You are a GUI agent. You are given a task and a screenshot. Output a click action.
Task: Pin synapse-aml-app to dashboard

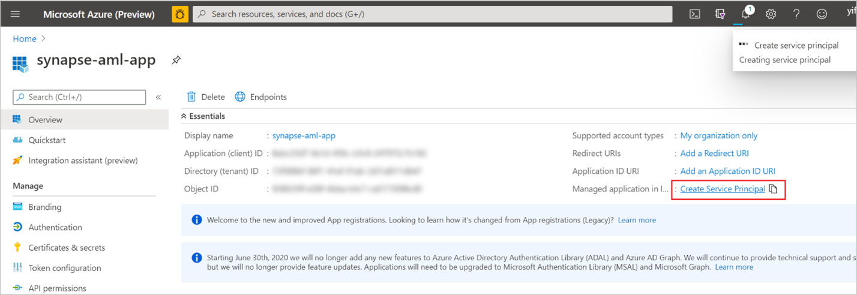click(x=176, y=60)
